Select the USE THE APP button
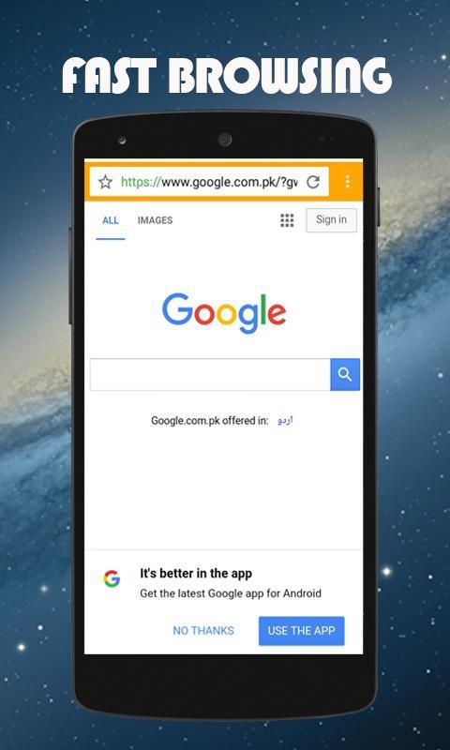Screen dimensions: 450x750 tap(301, 631)
